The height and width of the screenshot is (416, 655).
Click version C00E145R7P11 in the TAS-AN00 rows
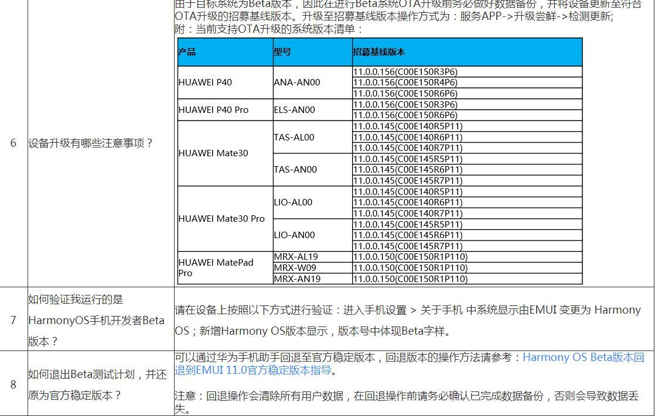tap(467, 181)
